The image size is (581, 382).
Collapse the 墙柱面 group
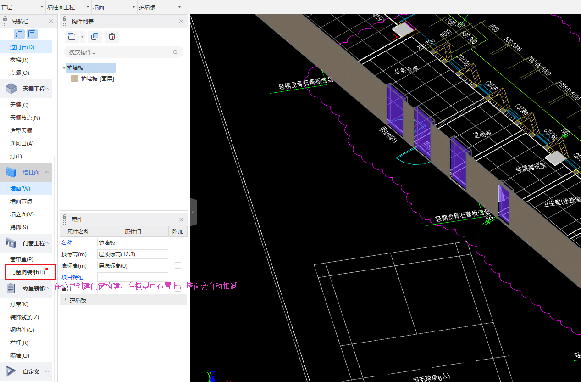pyautogui.click(x=47, y=172)
